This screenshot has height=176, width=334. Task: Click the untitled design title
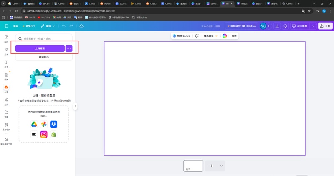point(211,26)
